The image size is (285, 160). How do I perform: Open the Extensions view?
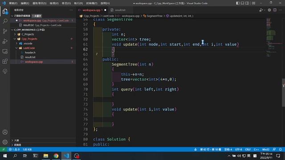(5, 61)
